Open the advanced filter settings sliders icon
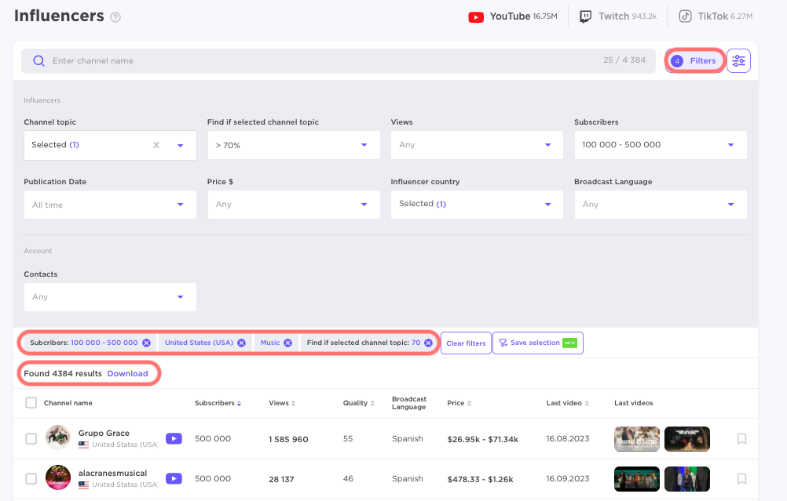This screenshot has height=501, width=787. [738, 60]
